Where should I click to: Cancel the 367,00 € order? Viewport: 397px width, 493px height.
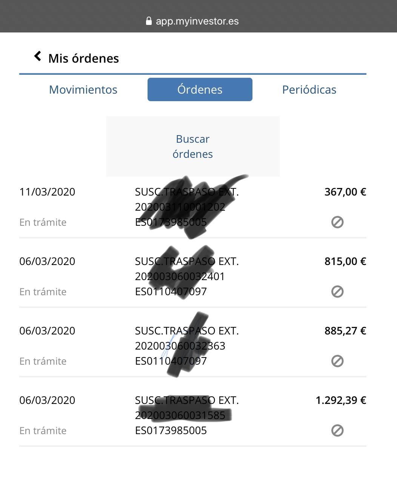point(337,222)
